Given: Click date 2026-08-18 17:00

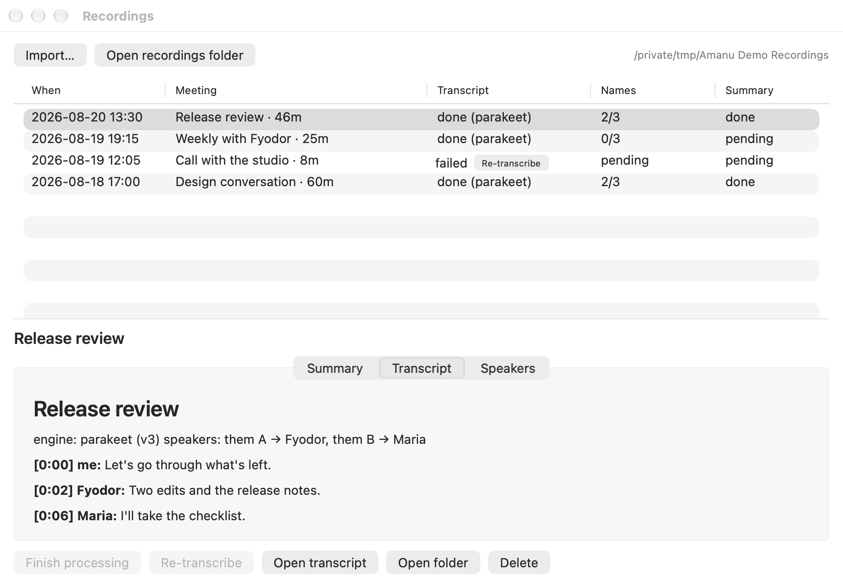Looking at the screenshot, I should pyautogui.click(x=86, y=182).
